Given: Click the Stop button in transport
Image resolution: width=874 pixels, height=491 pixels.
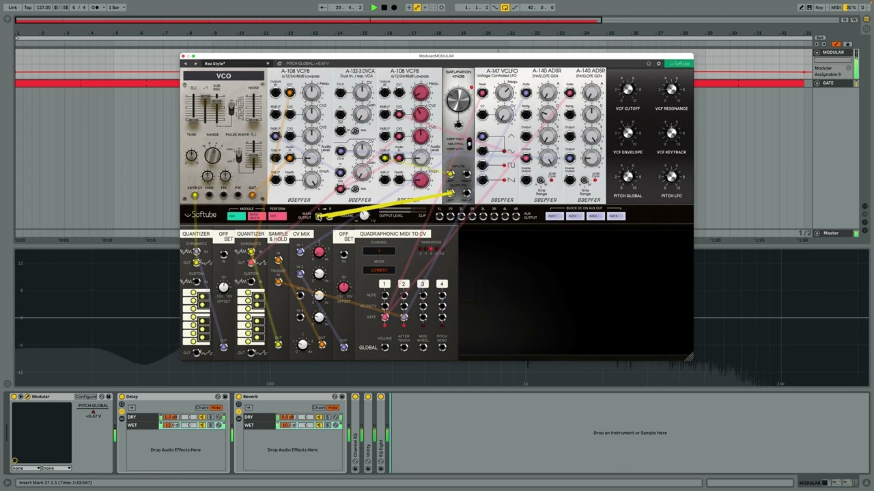Looking at the screenshot, I should click(384, 8).
